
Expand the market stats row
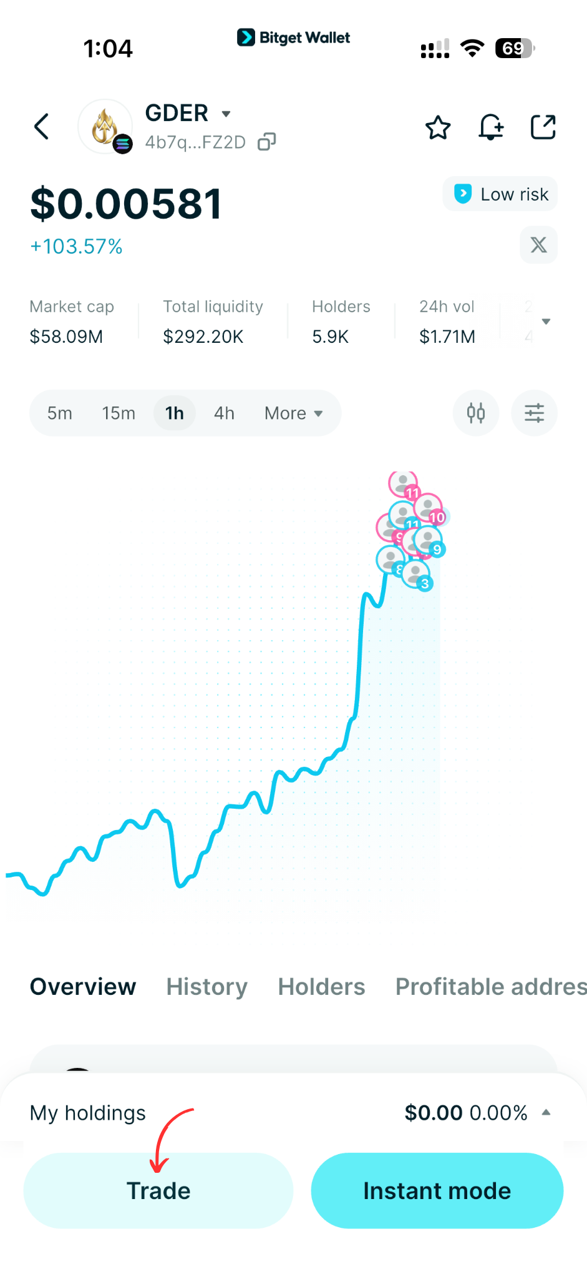546,322
